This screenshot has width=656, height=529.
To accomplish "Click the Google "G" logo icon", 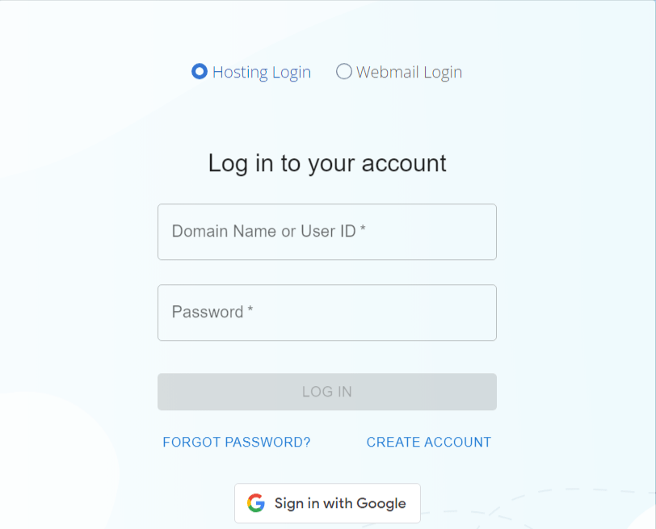I will pyautogui.click(x=255, y=502).
